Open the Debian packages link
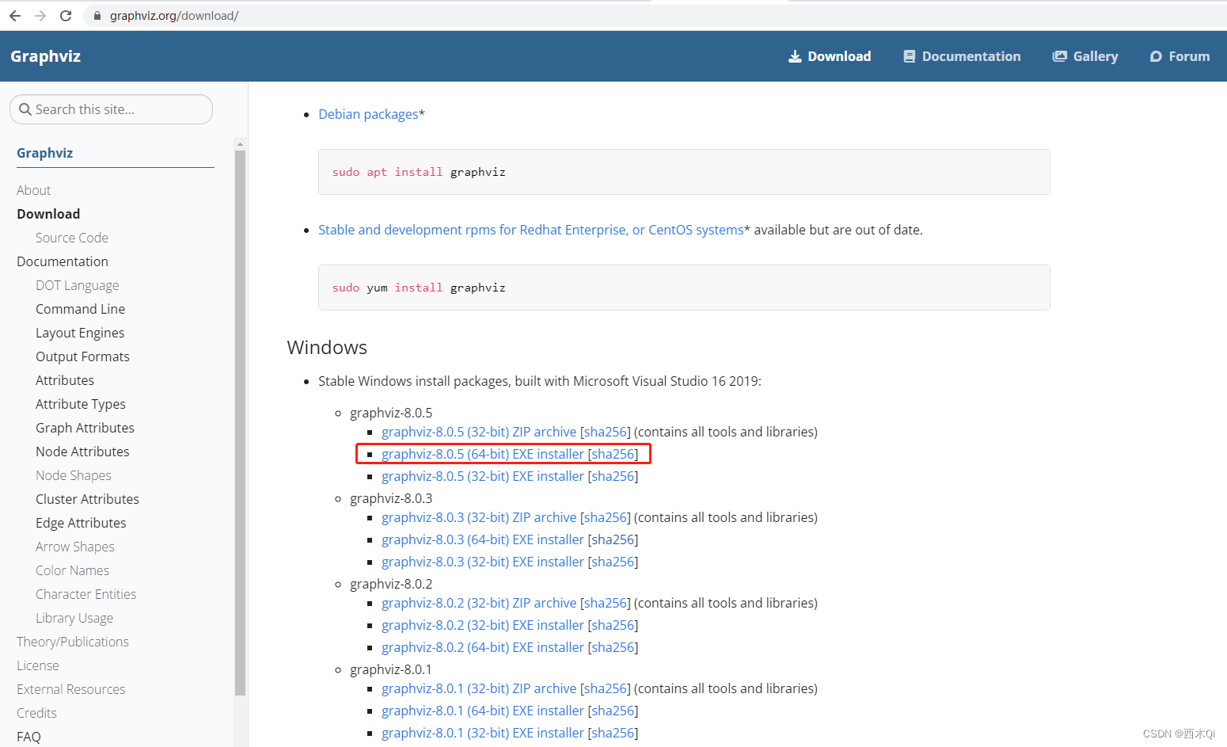The width and height of the screenshot is (1227, 747). click(368, 114)
